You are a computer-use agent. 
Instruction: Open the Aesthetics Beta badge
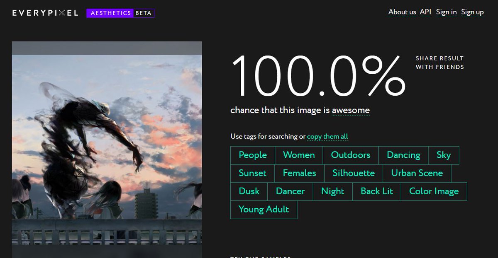(120, 13)
